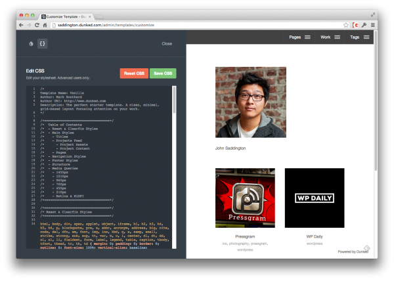Screen dimensions: 394x281
Task: Click the WP Daily project title
Action: [x=315, y=236]
